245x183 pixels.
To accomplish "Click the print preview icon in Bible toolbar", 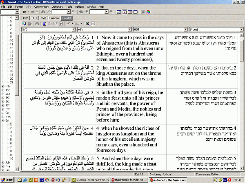I will pyautogui.click(x=24, y=24).
